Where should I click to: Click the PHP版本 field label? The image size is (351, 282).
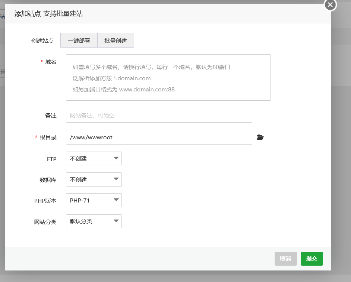pyautogui.click(x=45, y=201)
